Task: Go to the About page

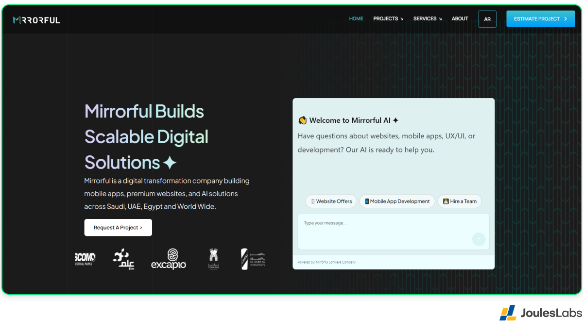Action: [x=460, y=18]
